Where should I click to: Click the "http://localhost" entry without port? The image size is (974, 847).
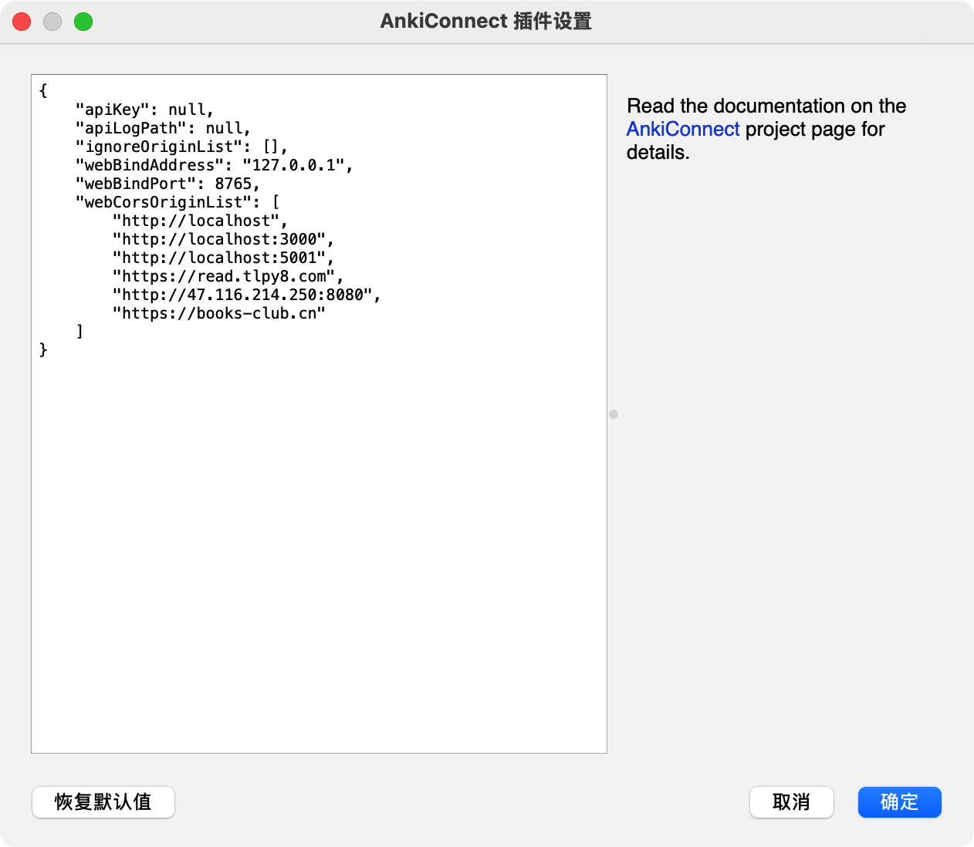pyautogui.click(x=200, y=221)
